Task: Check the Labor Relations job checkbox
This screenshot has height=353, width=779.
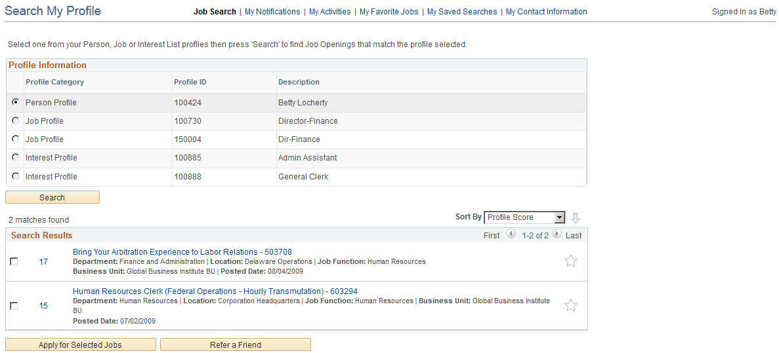Action: click(x=14, y=262)
